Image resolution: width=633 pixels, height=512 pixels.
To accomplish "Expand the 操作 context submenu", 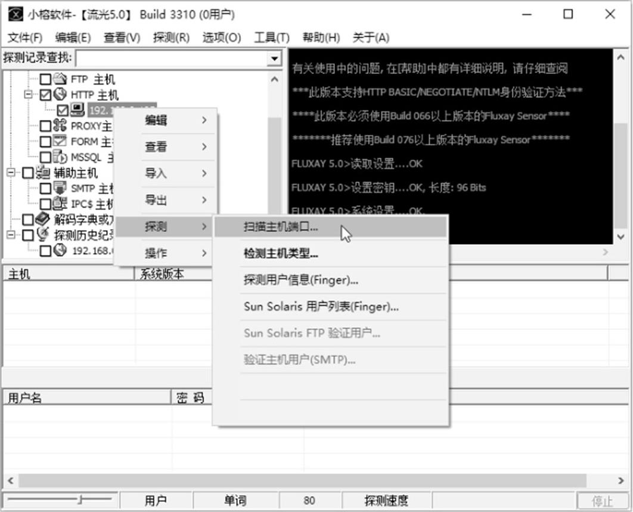I will point(166,254).
